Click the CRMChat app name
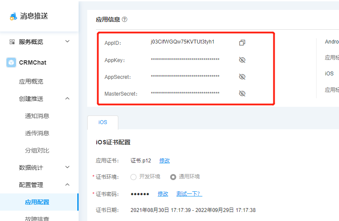Viewport: 339px width, 221px height. coord(33,62)
